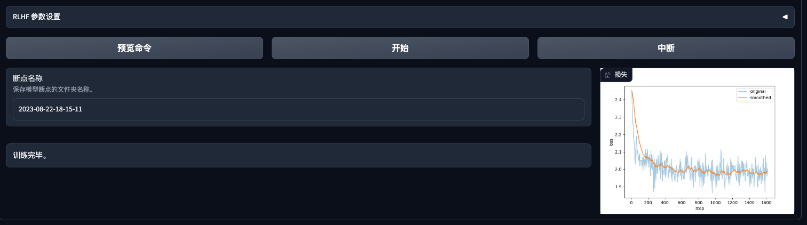
Task: Click the "loss" y-axis label
Action: coord(611,142)
